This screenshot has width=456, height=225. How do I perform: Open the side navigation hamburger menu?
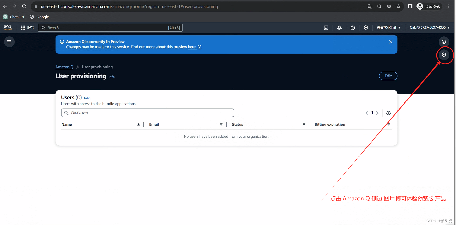coord(9,42)
